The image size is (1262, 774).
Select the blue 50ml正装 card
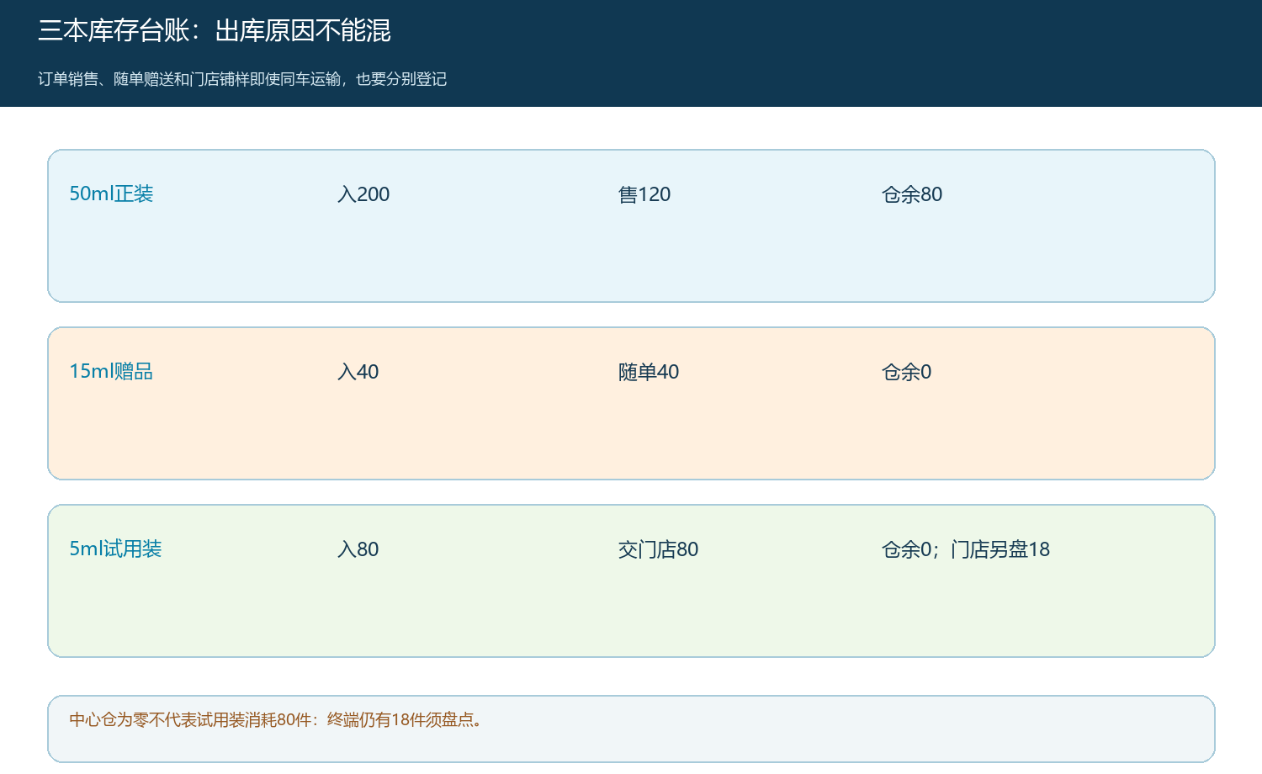(x=631, y=226)
